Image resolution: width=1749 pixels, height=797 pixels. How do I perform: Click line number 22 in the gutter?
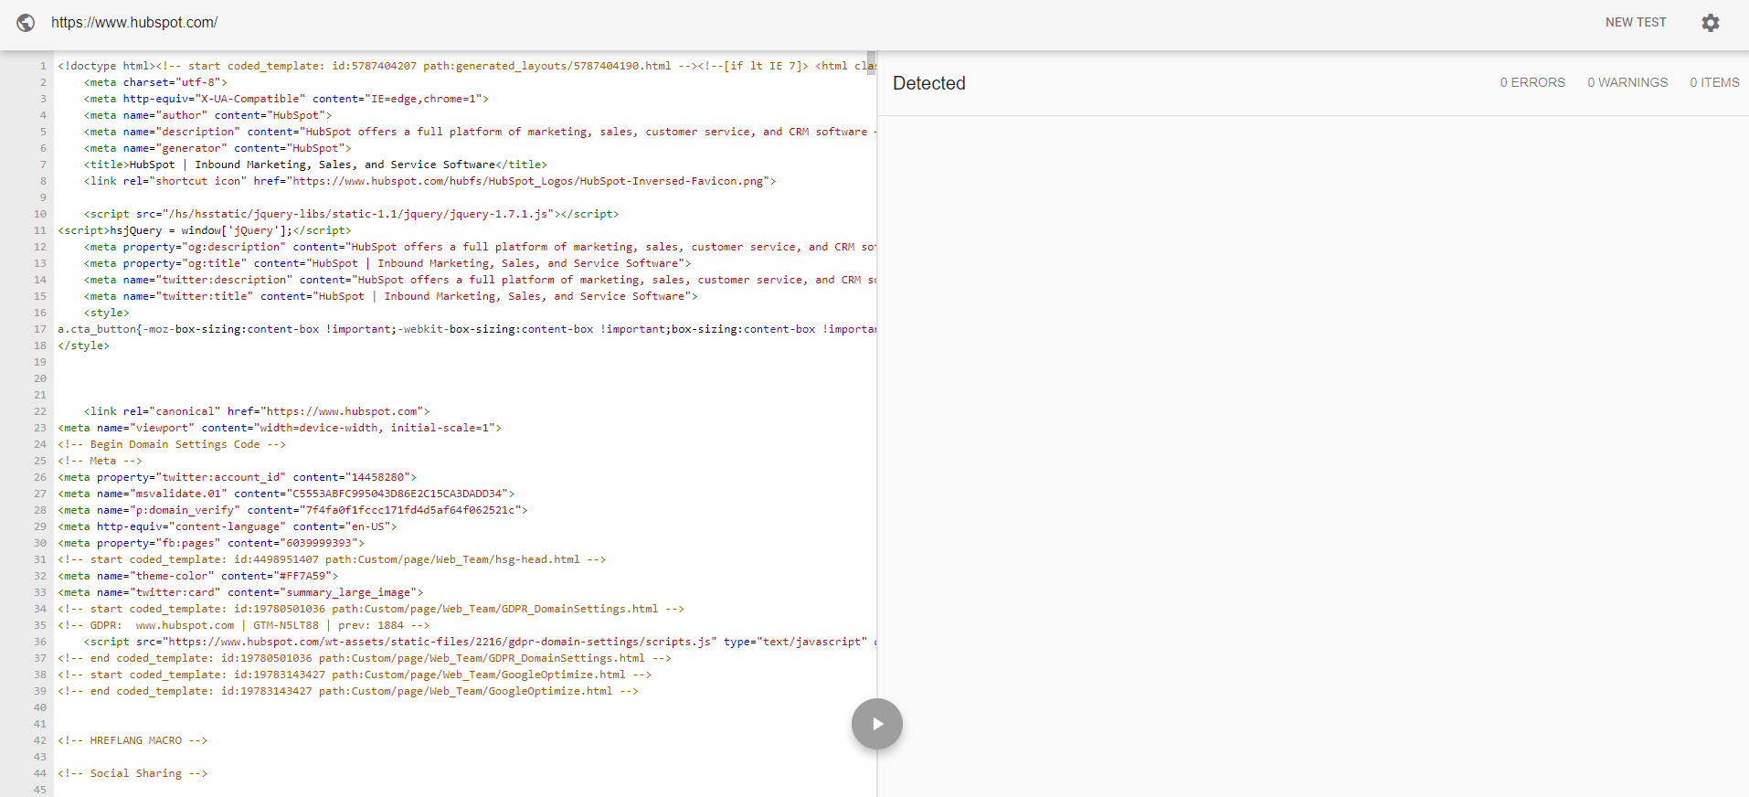[40, 411]
